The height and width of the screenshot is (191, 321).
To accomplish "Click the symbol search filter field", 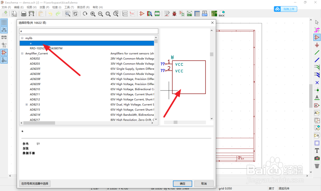I will tap(89, 31).
